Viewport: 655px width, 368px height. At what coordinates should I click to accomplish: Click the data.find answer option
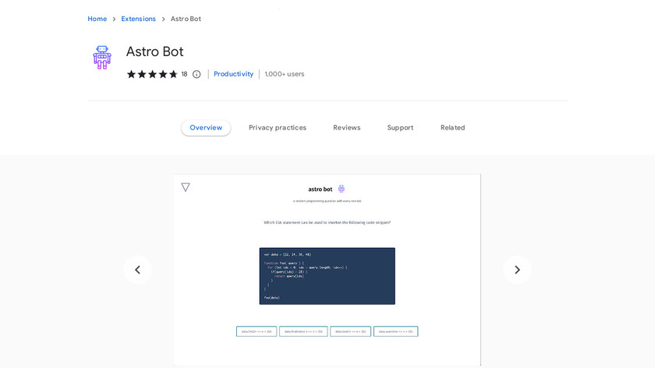tap(257, 331)
